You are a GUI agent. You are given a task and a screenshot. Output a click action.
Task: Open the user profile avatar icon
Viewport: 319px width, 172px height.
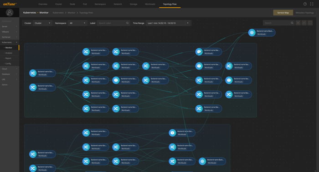point(10,13)
